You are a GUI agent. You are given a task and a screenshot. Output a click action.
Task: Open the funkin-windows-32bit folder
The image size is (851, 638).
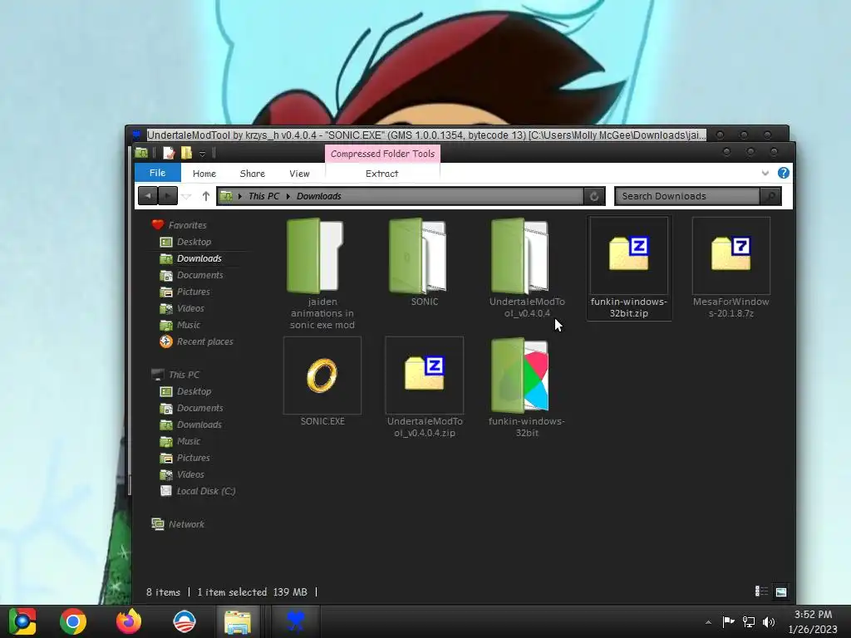click(526, 387)
